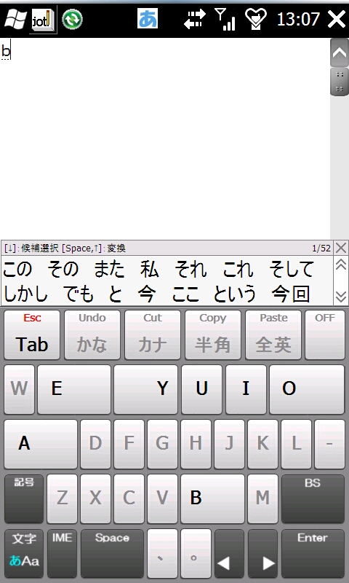Image resolution: width=349 pixels, height=583 pixels.
Task: Select candidate そして
Action: point(292,269)
